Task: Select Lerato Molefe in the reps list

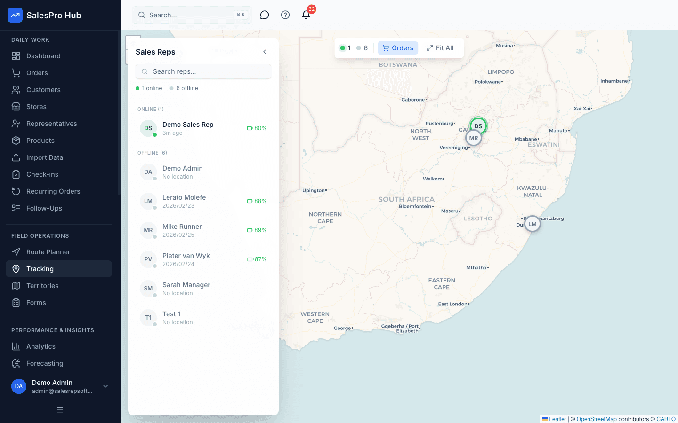Action: click(203, 201)
